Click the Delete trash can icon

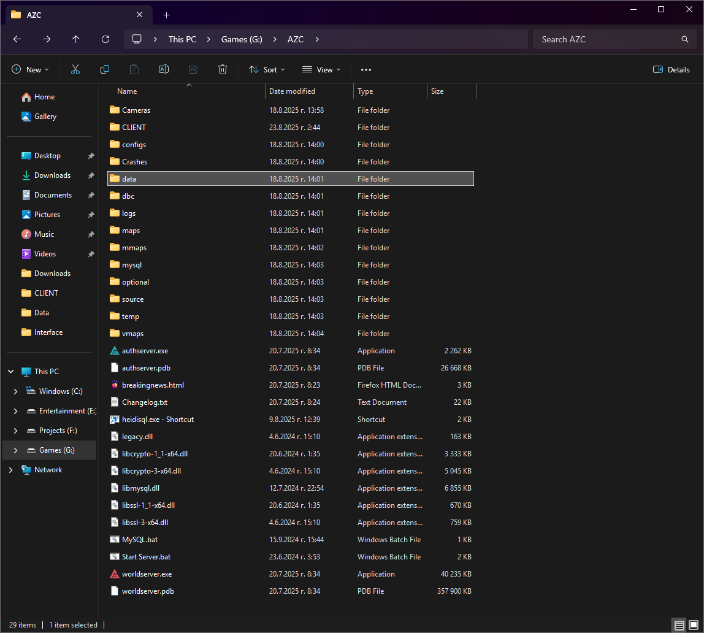tap(223, 69)
